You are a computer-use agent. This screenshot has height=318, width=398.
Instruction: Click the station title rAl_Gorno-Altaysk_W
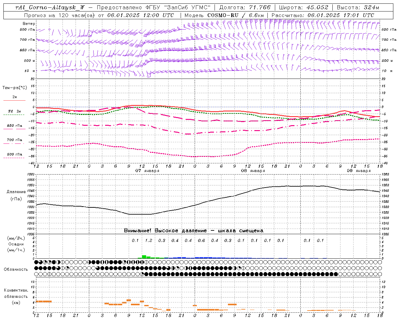[50, 8]
